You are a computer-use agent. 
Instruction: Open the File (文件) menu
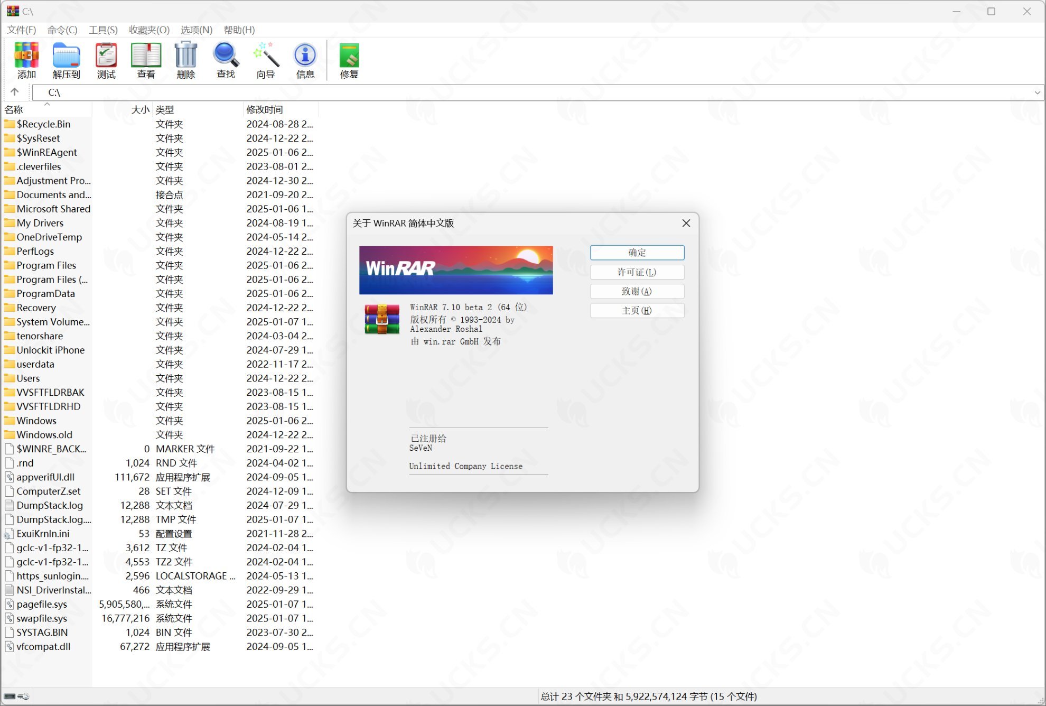coord(22,30)
